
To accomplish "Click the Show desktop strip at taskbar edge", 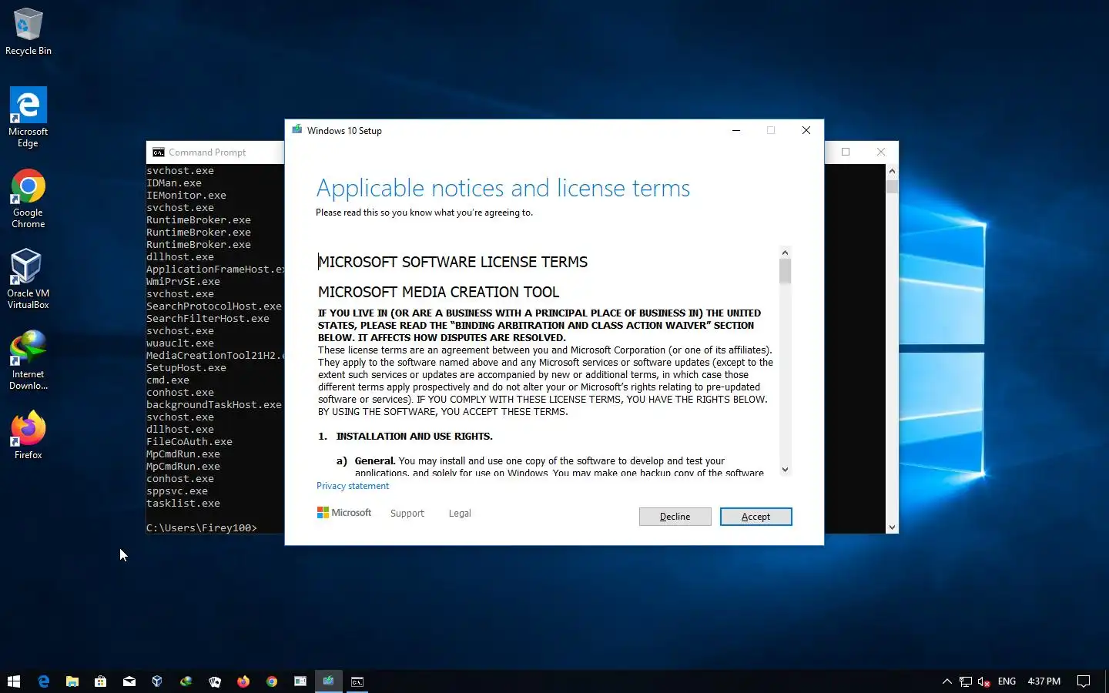I will (1107, 681).
